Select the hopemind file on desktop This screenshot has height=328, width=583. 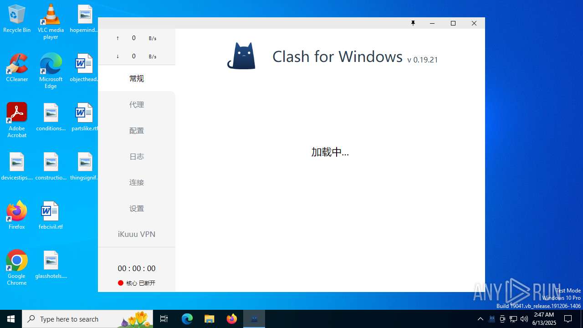pyautogui.click(x=85, y=19)
